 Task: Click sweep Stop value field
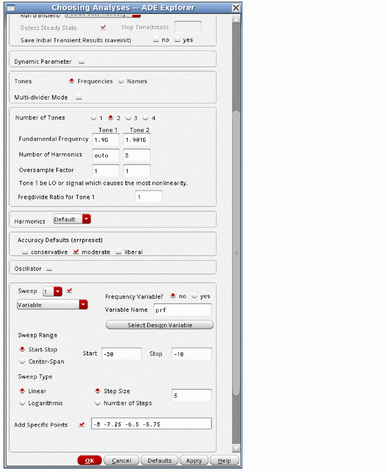[192, 353]
